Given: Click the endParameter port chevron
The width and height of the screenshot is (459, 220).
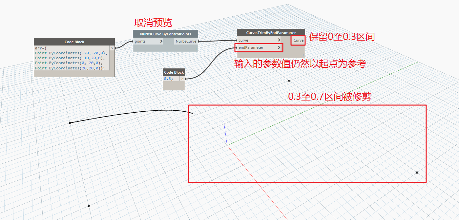Looking at the screenshot, I should click(x=279, y=47).
